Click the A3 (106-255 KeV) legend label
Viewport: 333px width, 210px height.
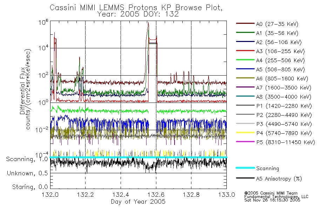pos(280,51)
